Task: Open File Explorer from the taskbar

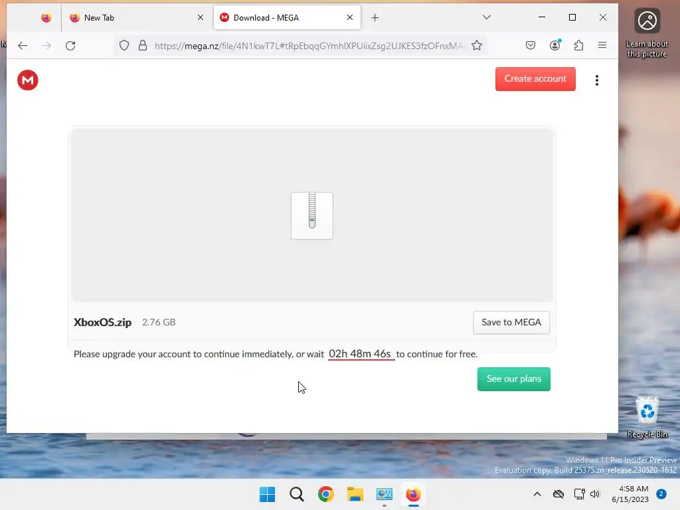Action: point(355,494)
